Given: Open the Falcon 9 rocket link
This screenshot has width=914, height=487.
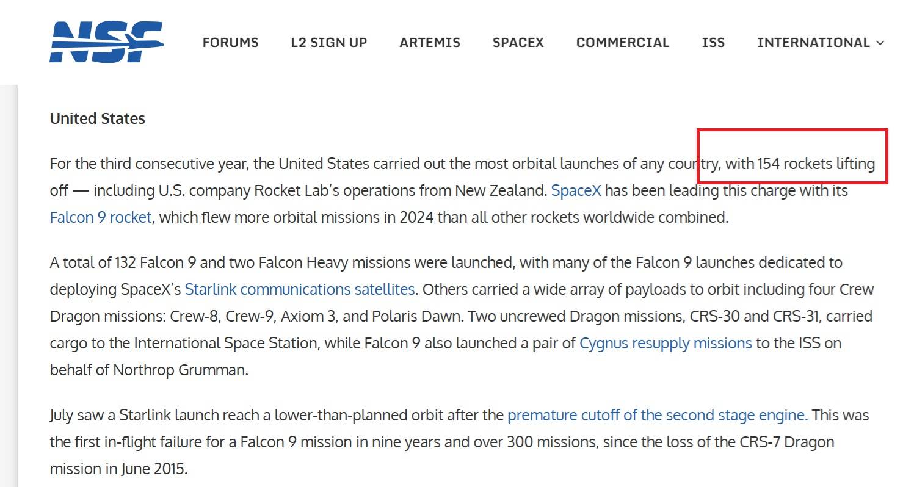Looking at the screenshot, I should pos(100,217).
